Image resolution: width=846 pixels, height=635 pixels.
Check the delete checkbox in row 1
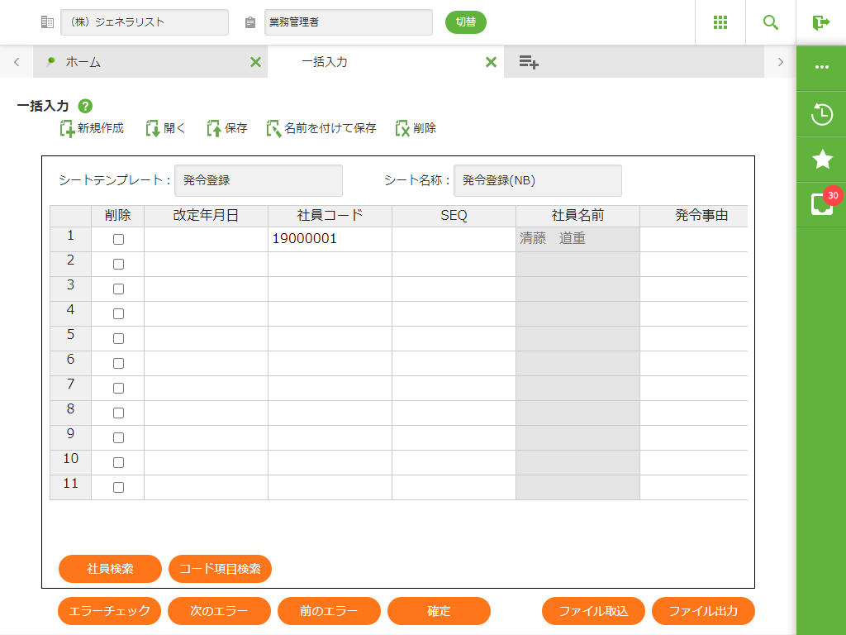pos(118,240)
